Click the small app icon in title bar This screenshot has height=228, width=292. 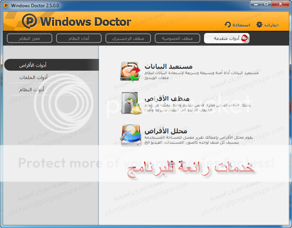click(5, 5)
